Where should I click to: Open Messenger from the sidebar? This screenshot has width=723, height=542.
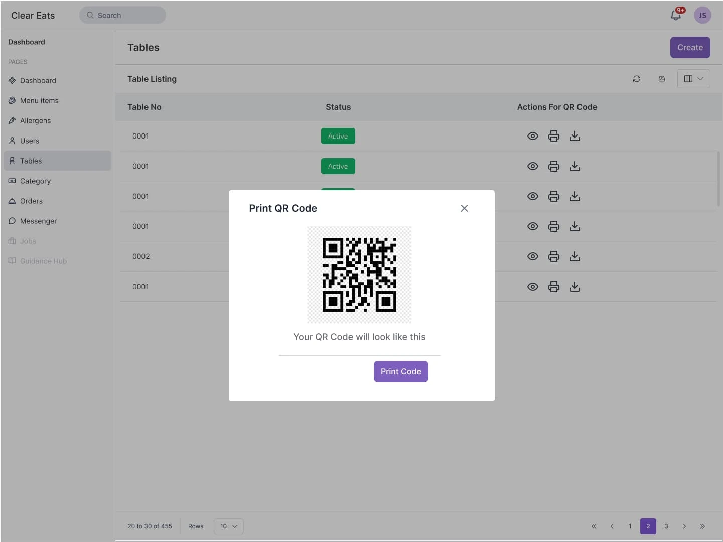[x=58, y=221]
